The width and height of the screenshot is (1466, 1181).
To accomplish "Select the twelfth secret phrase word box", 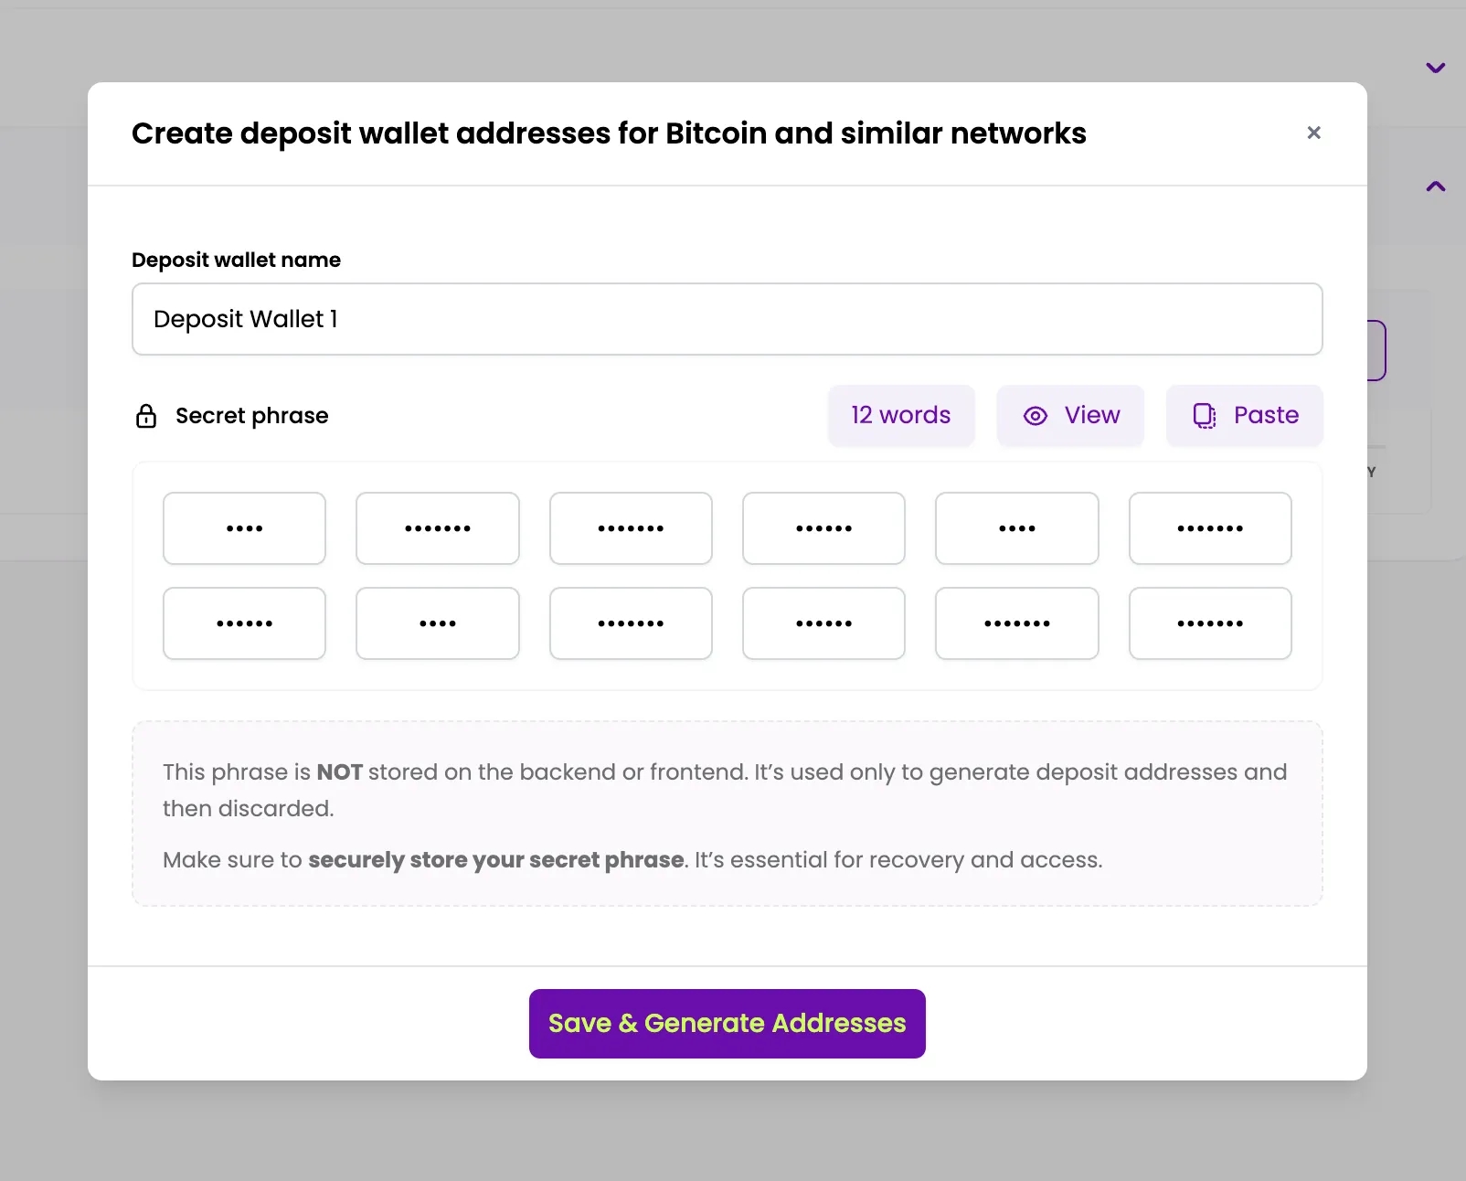I will (x=1210, y=623).
